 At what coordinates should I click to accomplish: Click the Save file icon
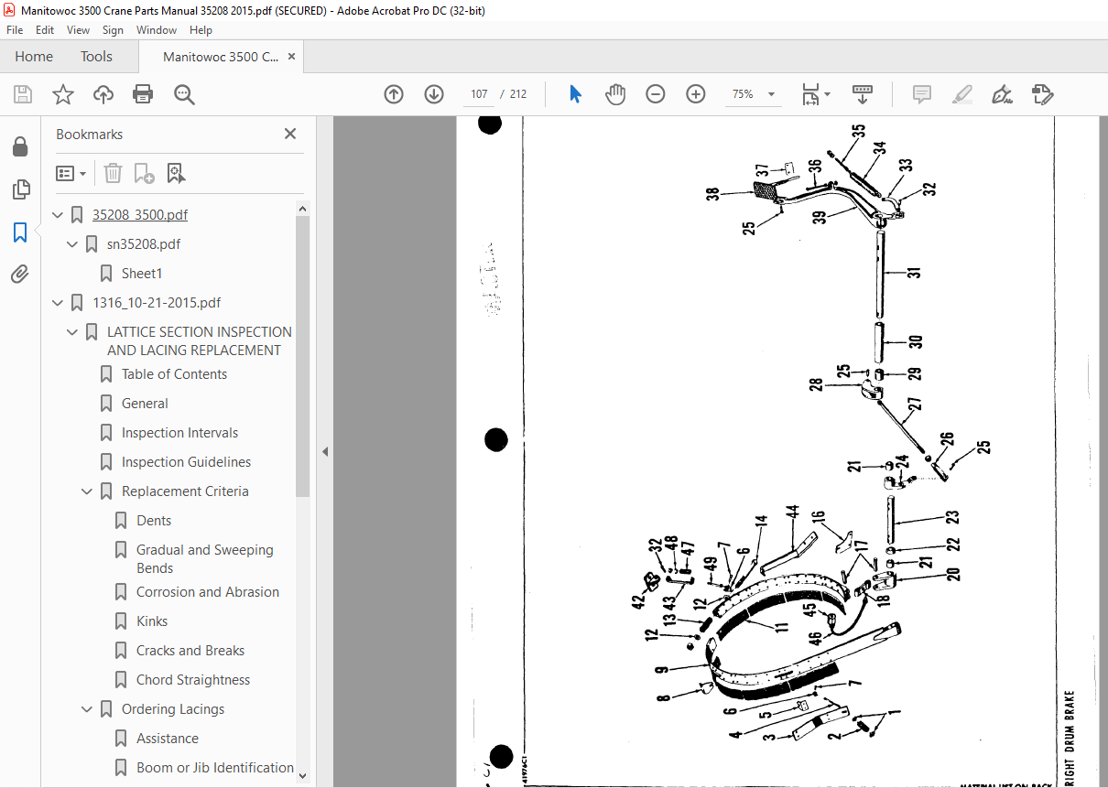coord(23,94)
